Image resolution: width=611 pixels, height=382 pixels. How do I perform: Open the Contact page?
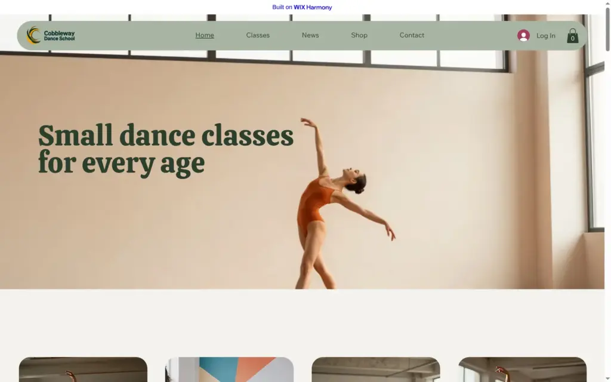[x=412, y=35]
